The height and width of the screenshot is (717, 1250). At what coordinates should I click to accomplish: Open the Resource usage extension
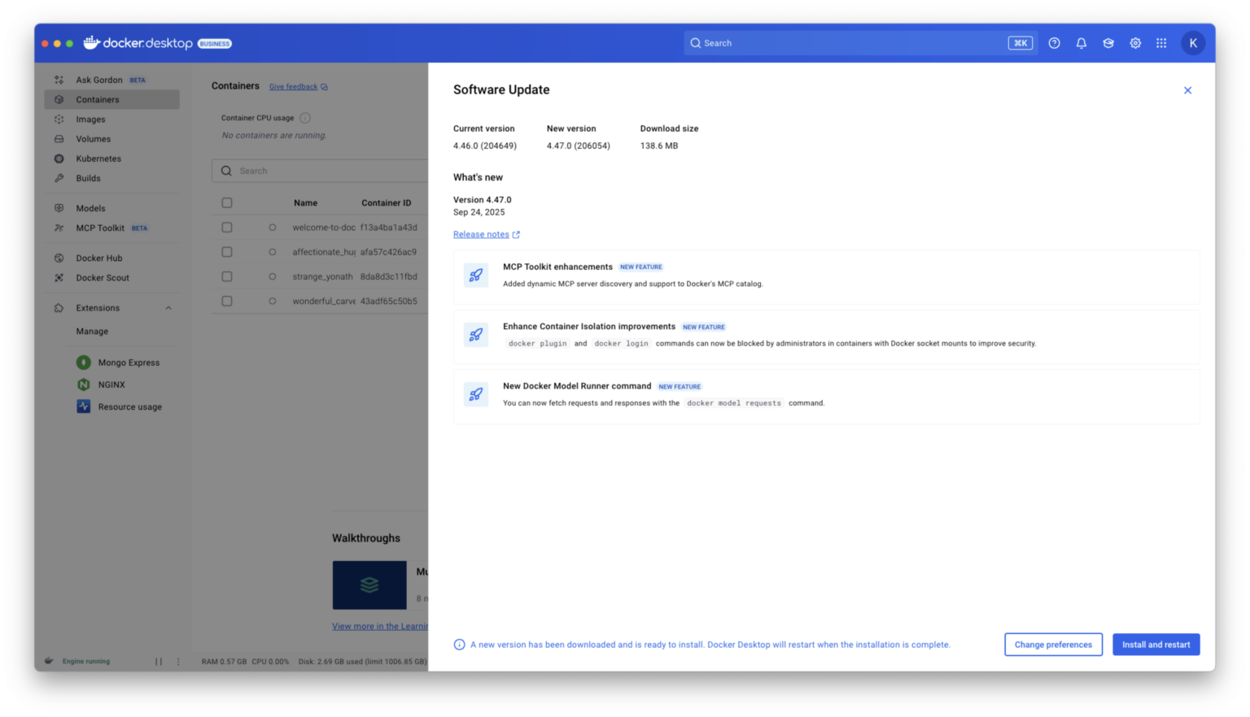point(129,406)
